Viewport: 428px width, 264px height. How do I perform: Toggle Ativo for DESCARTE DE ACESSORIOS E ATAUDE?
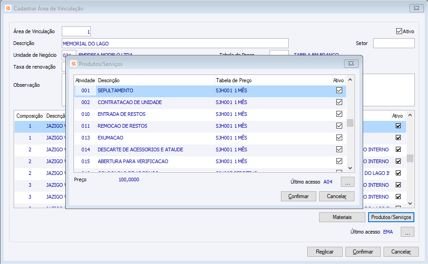339,149
